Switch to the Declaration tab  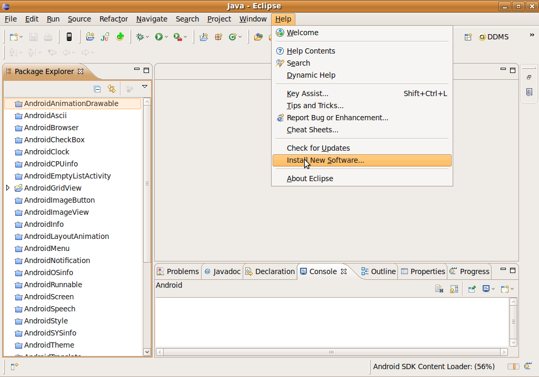click(270, 271)
